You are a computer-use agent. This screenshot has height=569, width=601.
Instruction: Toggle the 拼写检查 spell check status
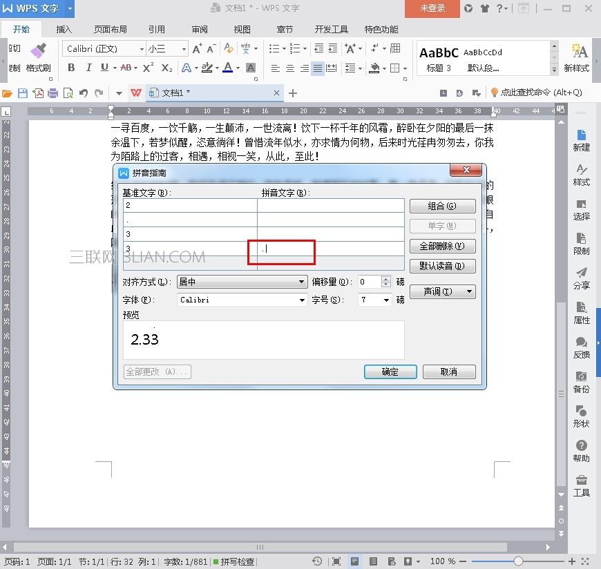coord(233,562)
